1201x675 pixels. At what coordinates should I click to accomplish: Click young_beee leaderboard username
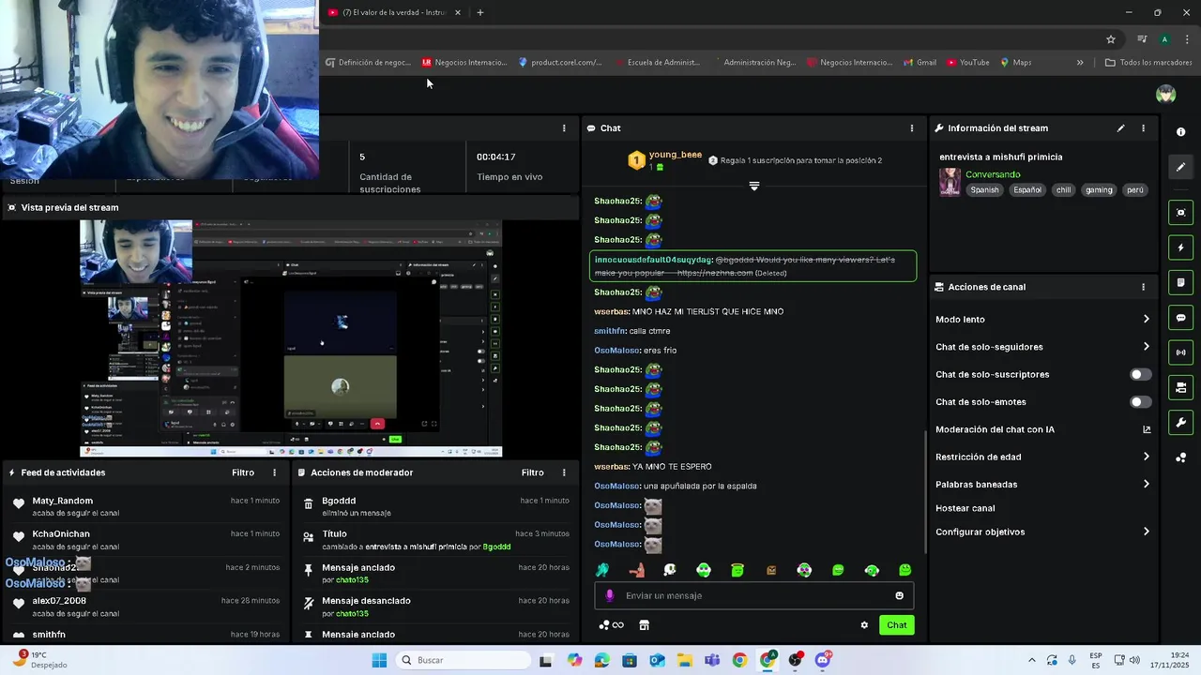(x=676, y=155)
